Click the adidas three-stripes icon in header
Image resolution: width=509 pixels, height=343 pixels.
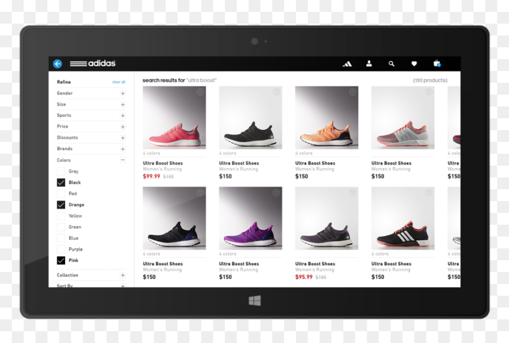tap(347, 64)
